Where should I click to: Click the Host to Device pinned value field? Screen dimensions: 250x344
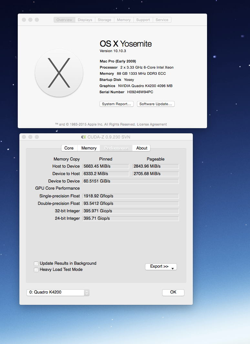[106, 166]
